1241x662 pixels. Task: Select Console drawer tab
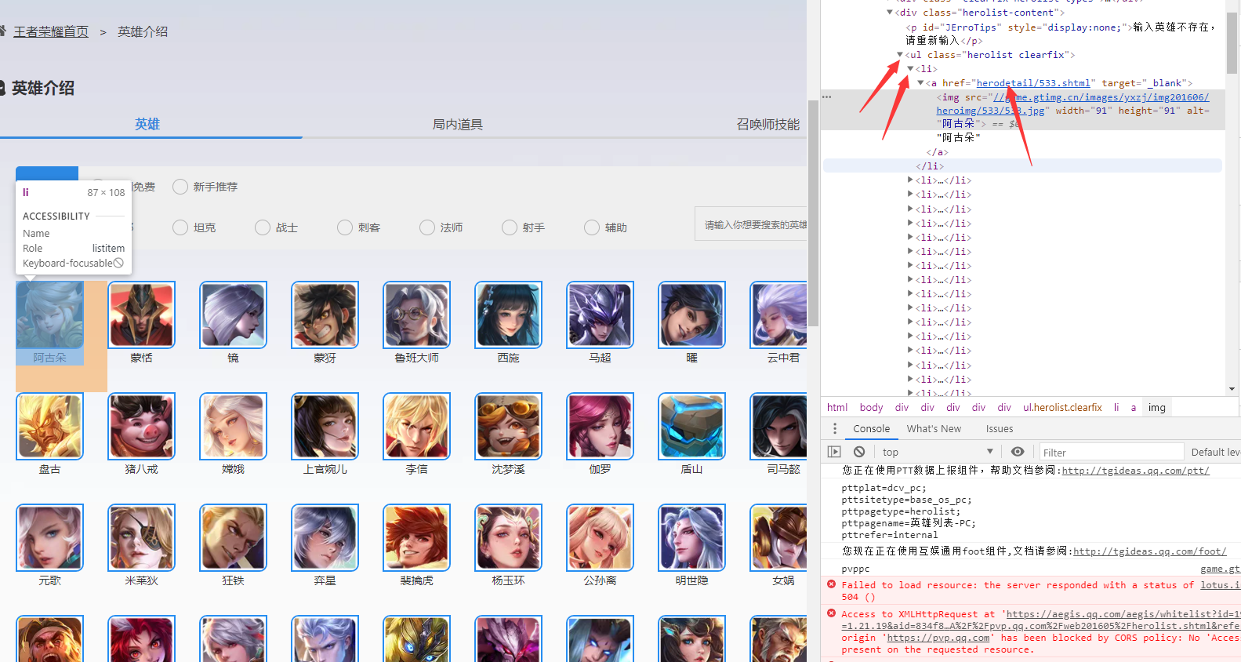(872, 428)
